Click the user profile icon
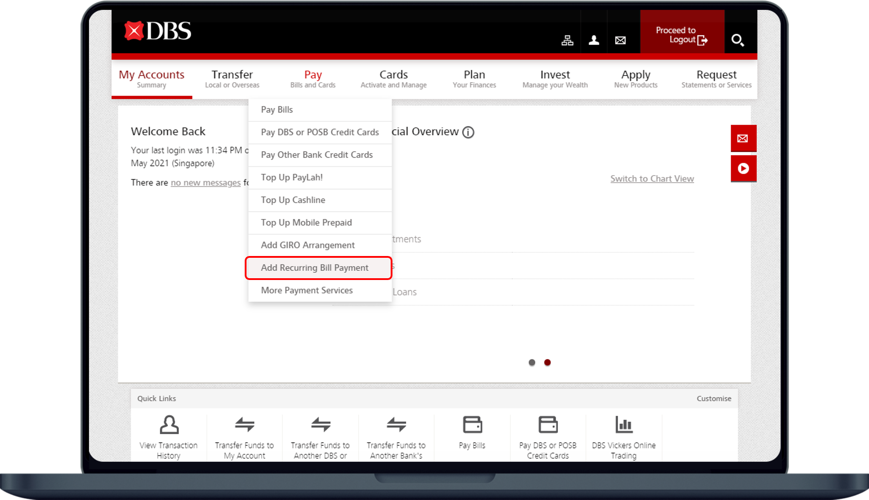This screenshot has height=500, width=869. pos(594,40)
